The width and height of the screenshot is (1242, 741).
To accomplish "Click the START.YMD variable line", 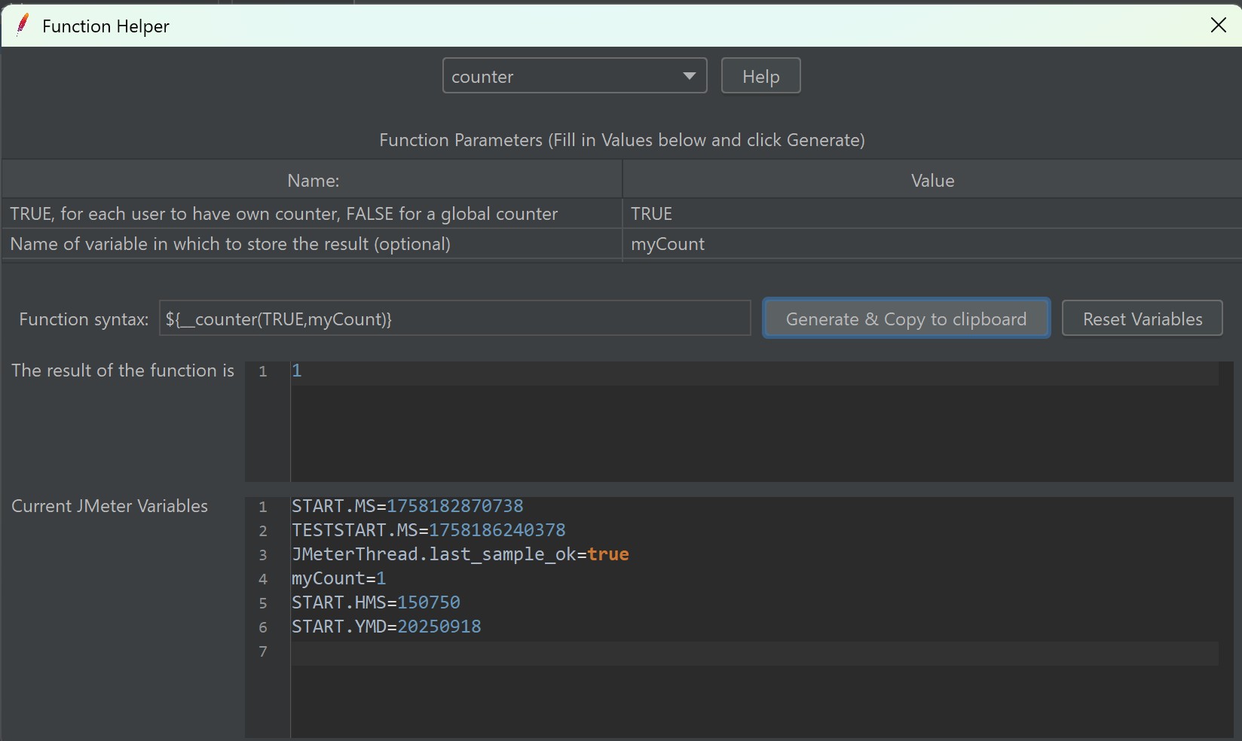I will [x=387, y=627].
